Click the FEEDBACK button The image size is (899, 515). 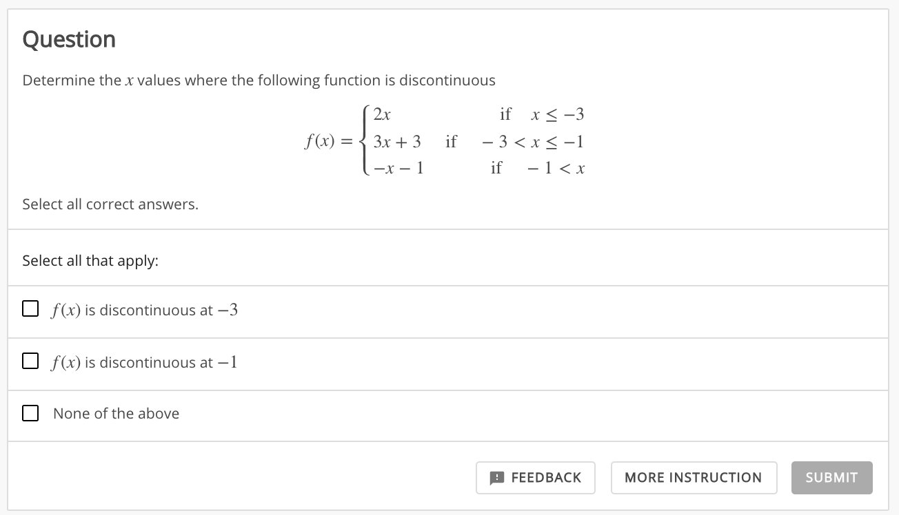536,477
